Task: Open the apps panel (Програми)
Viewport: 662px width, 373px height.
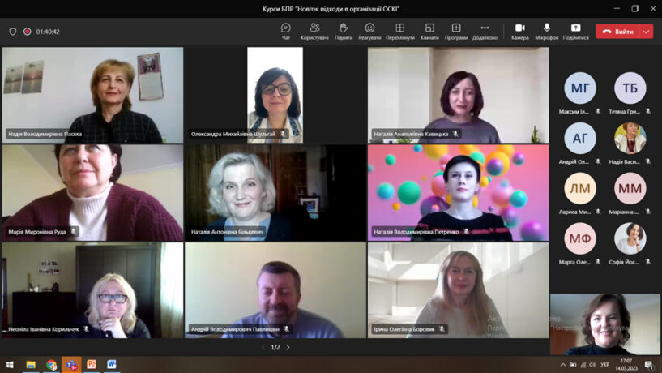Action: coord(456,31)
